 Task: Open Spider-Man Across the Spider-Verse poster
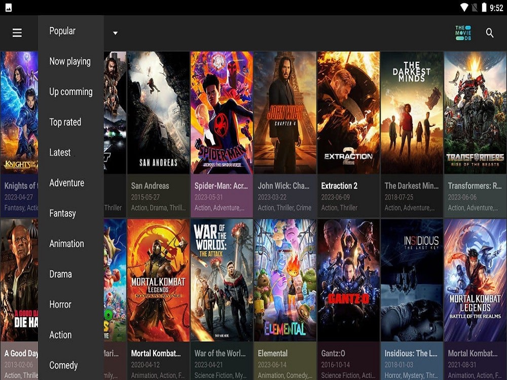(x=222, y=113)
